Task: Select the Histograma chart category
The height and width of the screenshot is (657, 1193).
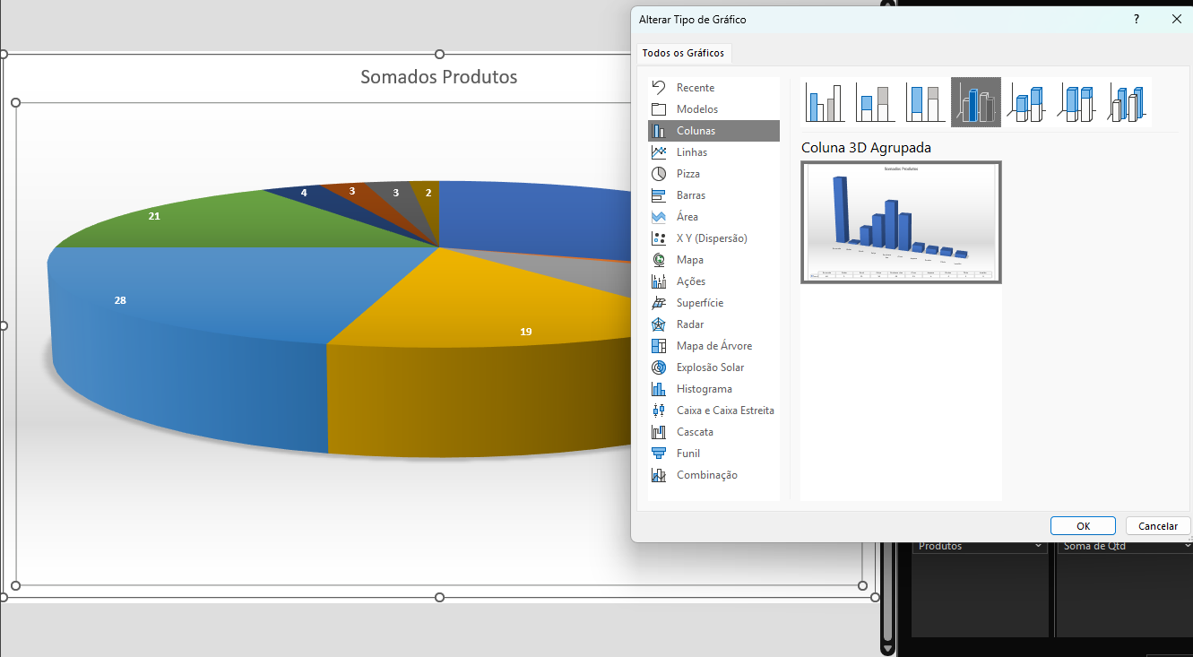Action: click(713, 389)
